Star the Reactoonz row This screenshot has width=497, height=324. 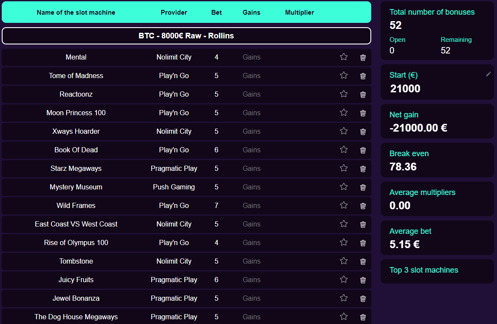click(344, 94)
